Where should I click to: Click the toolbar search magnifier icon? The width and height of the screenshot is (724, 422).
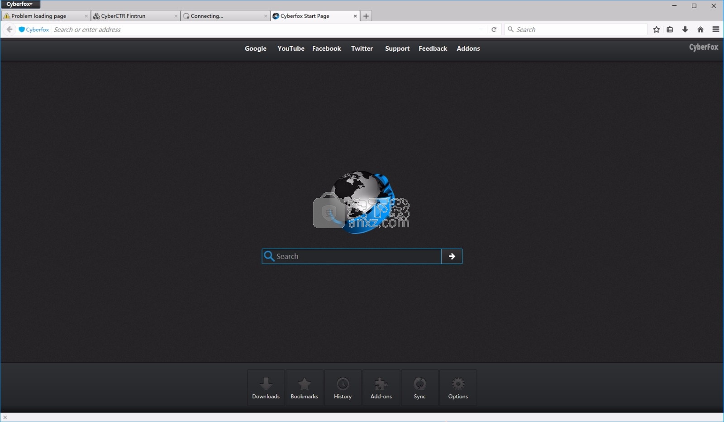pos(511,29)
